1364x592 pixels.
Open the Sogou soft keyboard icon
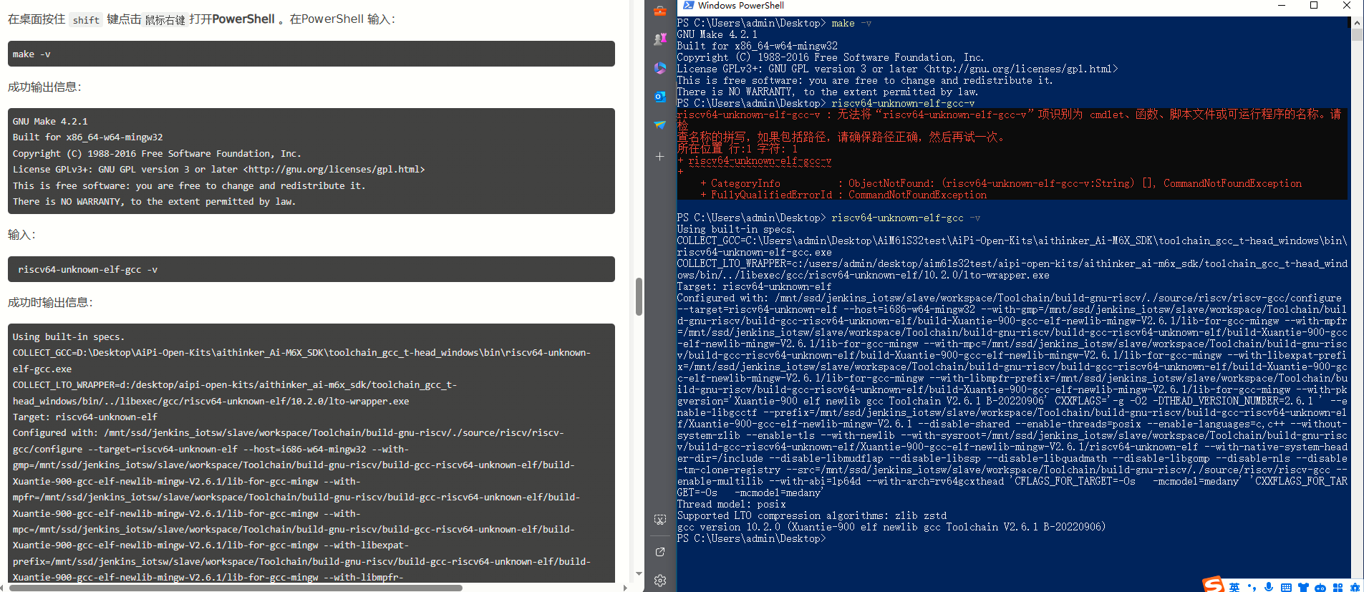[1286, 587]
